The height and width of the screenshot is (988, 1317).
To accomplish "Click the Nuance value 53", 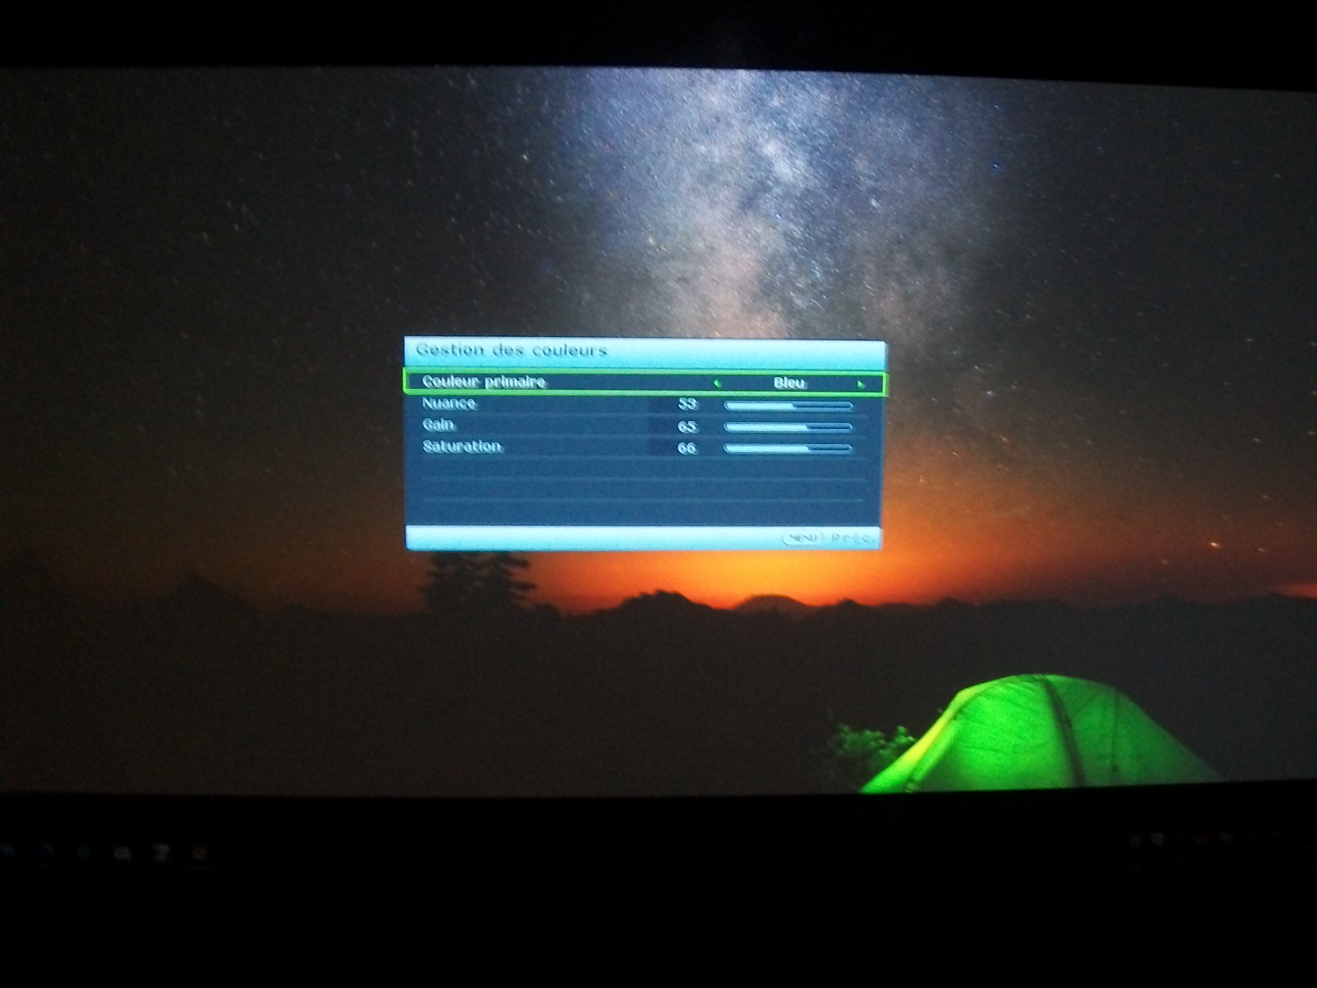I will point(687,405).
